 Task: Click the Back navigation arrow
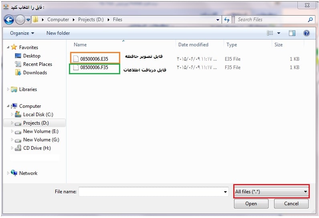click(9, 20)
